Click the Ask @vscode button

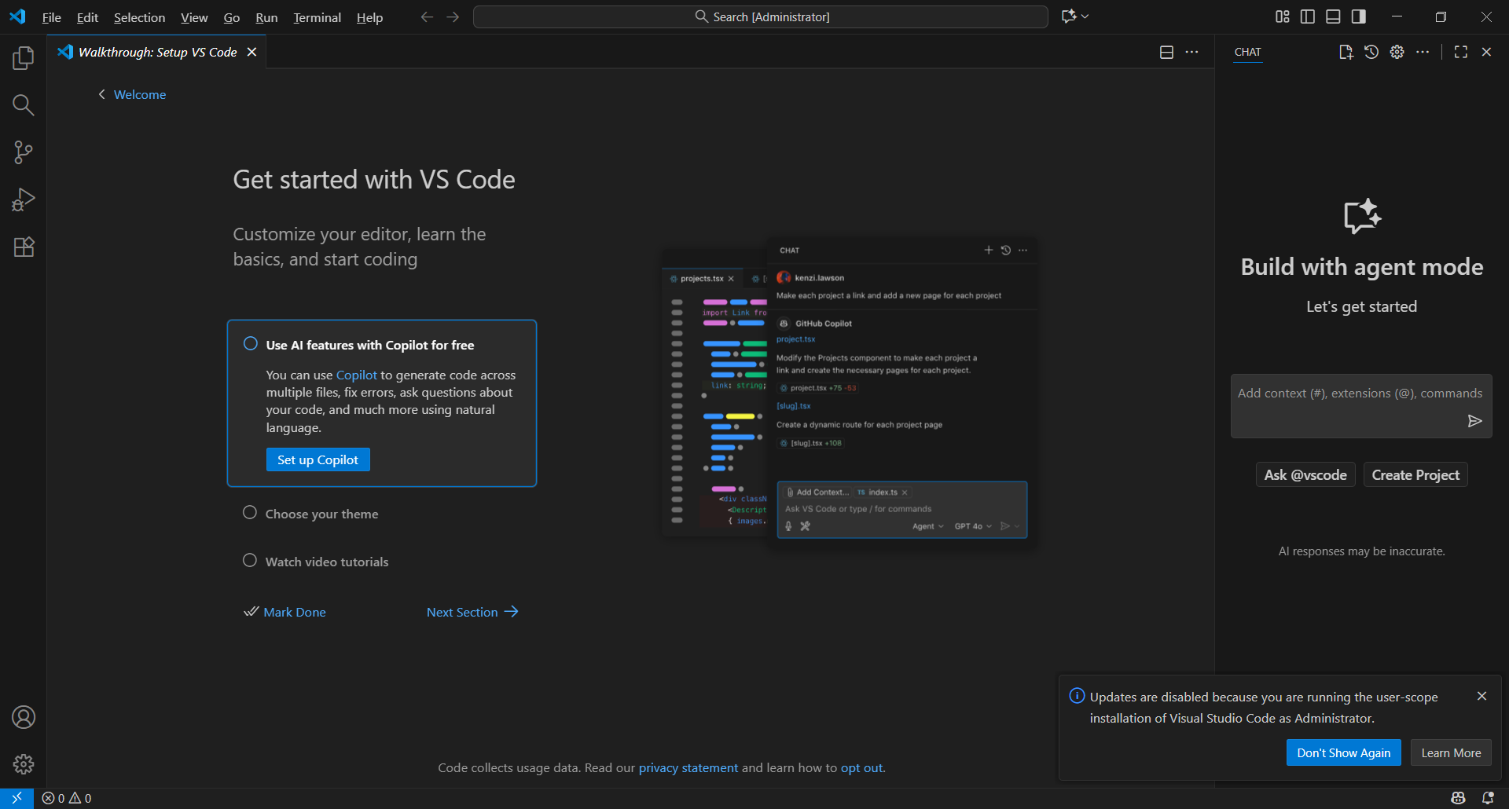click(1305, 474)
